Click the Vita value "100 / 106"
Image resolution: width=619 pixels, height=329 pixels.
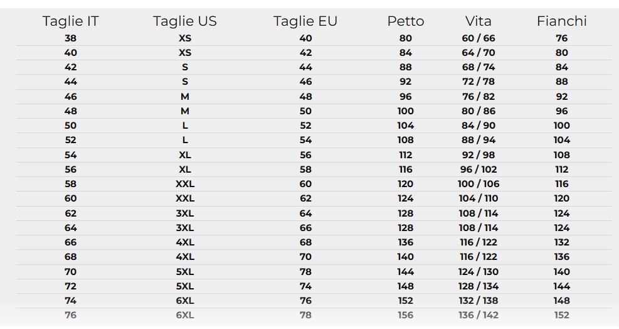coord(479,184)
